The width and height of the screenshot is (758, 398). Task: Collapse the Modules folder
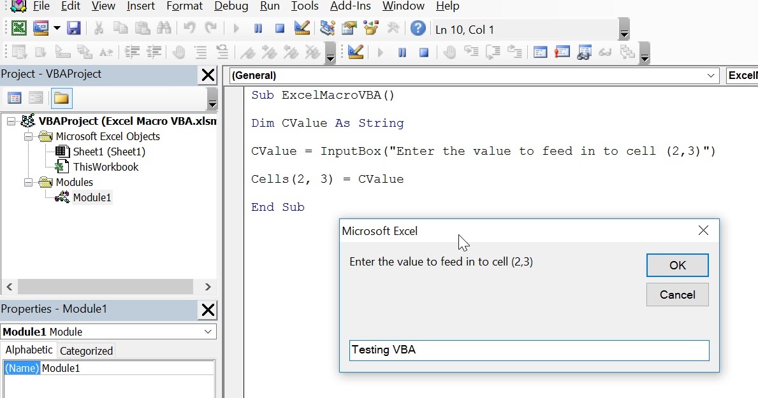click(x=28, y=183)
